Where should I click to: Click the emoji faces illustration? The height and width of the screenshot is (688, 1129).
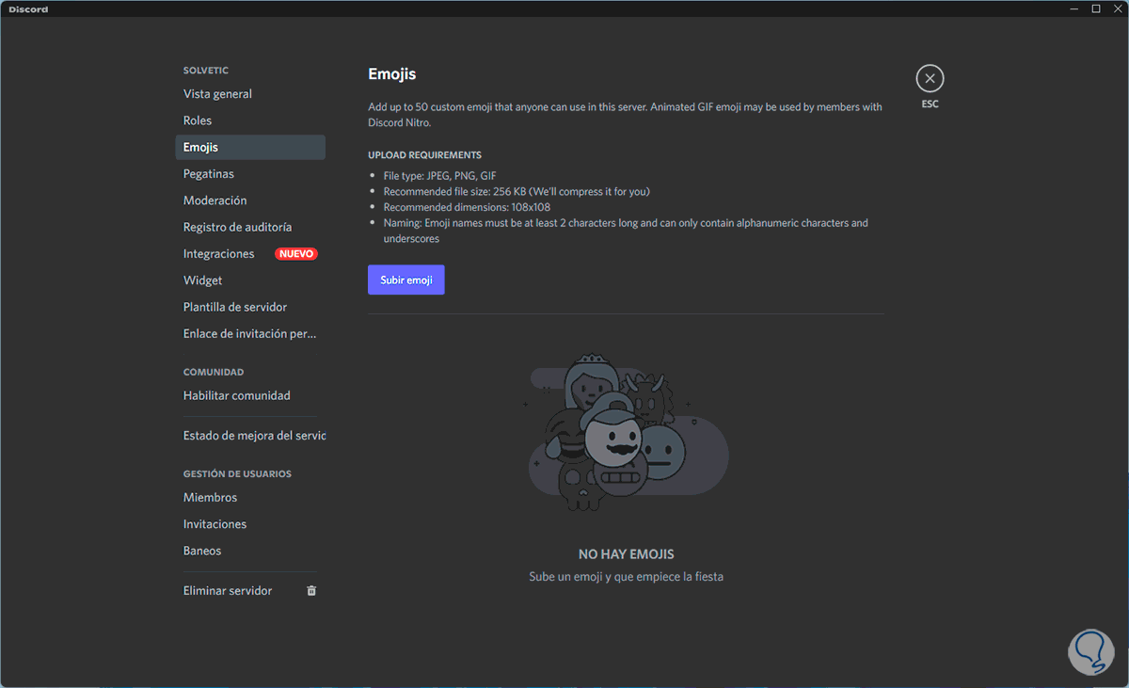click(628, 431)
